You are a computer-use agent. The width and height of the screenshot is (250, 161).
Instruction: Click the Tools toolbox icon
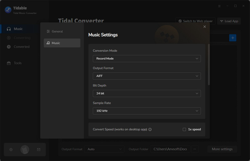9,63
